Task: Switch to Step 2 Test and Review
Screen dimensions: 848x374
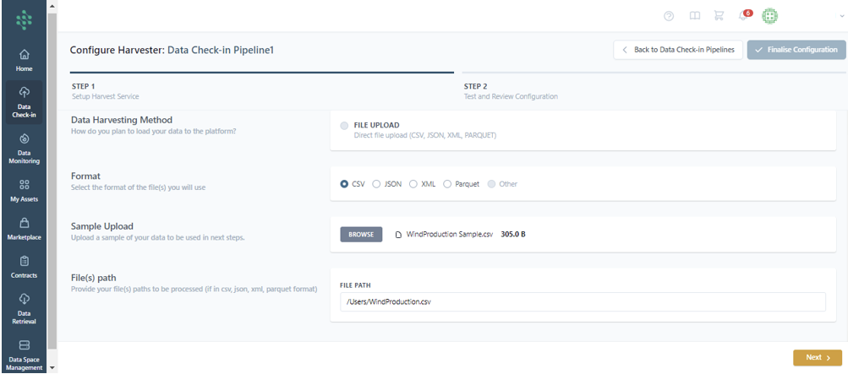Action: (510, 91)
